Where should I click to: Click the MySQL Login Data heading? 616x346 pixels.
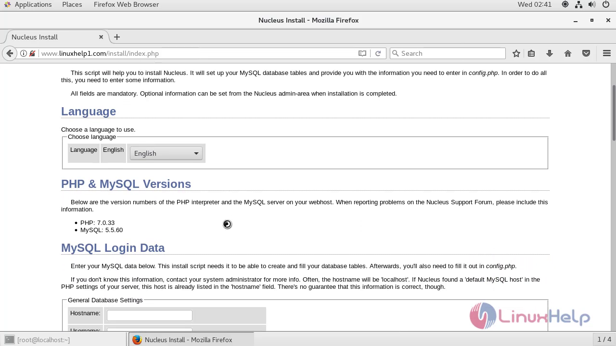[x=113, y=248]
